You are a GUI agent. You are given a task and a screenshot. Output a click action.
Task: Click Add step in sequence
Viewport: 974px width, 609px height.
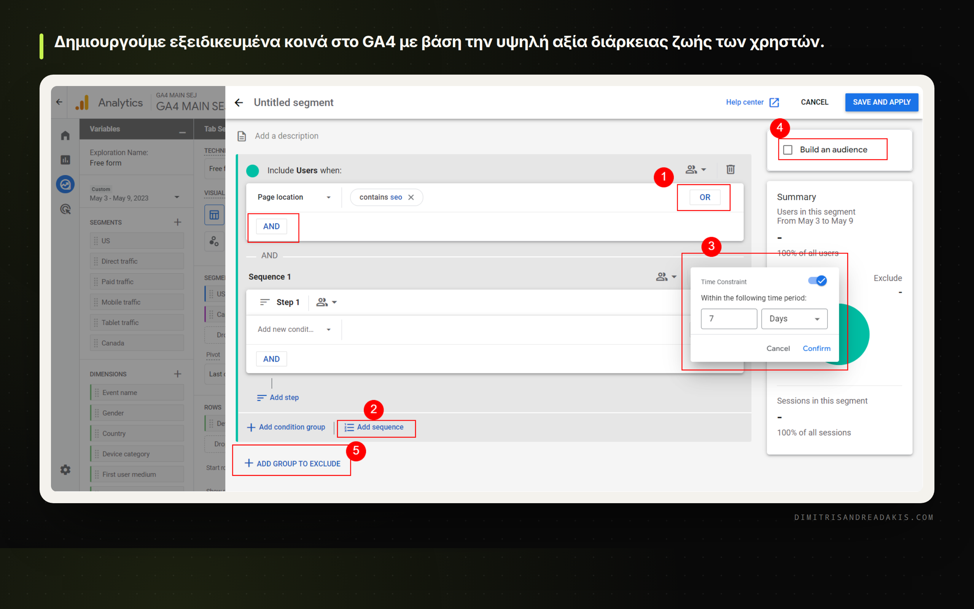[x=278, y=397]
